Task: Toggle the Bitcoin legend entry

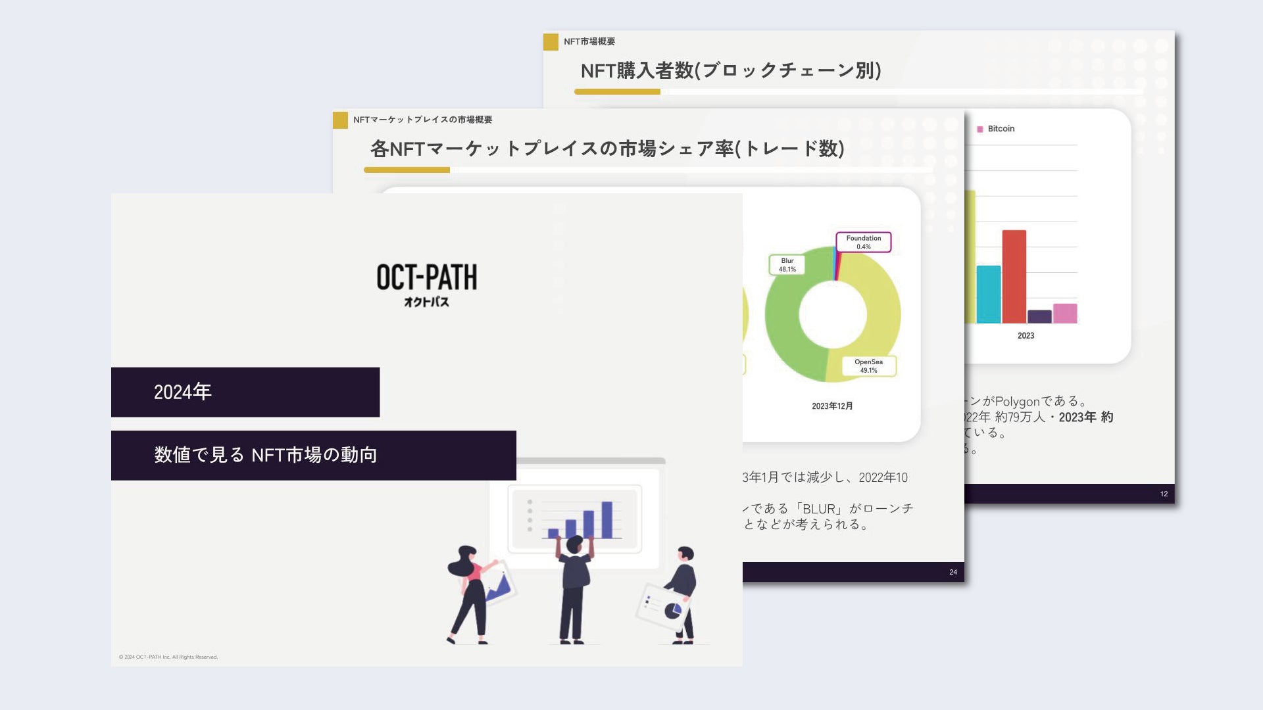Action: pos(995,129)
